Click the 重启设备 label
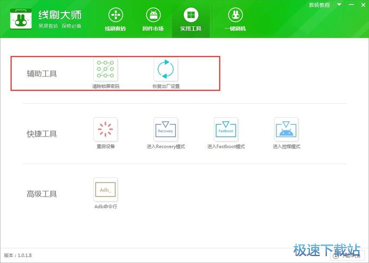 105,146
